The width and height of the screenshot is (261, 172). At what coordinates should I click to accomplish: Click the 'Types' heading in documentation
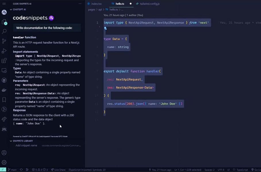[17, 68]
